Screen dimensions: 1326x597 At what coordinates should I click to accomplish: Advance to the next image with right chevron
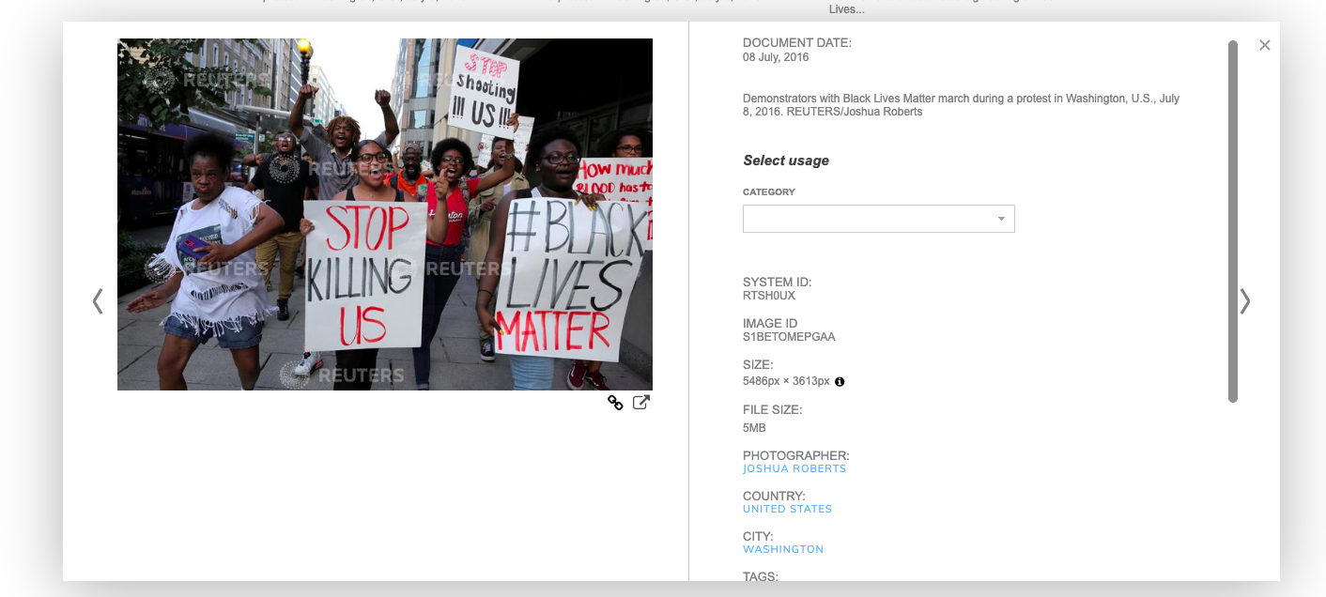(1244, 301)
